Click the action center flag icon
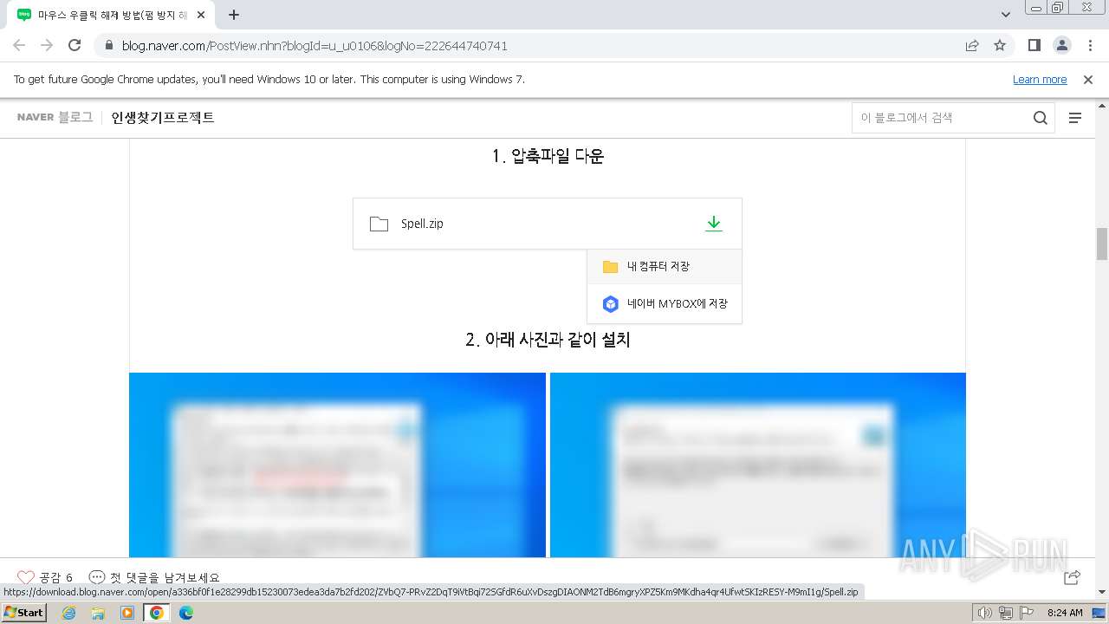This screenshot has width=1109, height=624. [x=1026, y=613]
